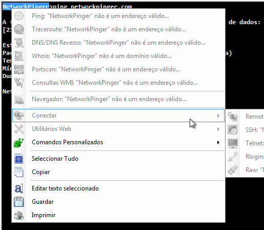264x230 pixels.
Task: Click the Traceroute icon
Action: pyautogui.click(x=19, y=29)
